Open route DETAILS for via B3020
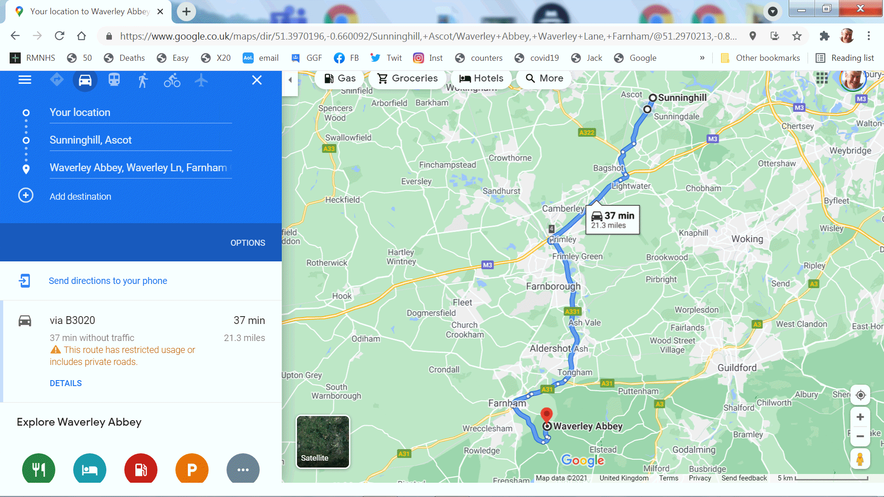884x497 pixels. [66, 383]
